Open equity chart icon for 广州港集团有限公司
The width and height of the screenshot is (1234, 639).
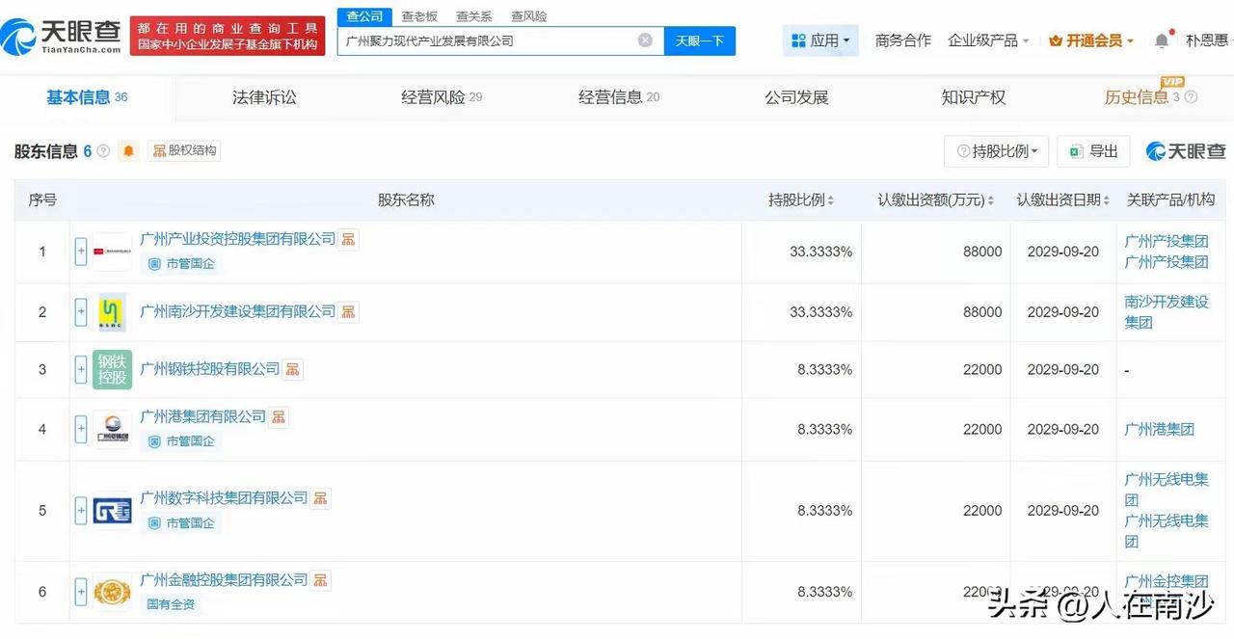click(279, 417)
